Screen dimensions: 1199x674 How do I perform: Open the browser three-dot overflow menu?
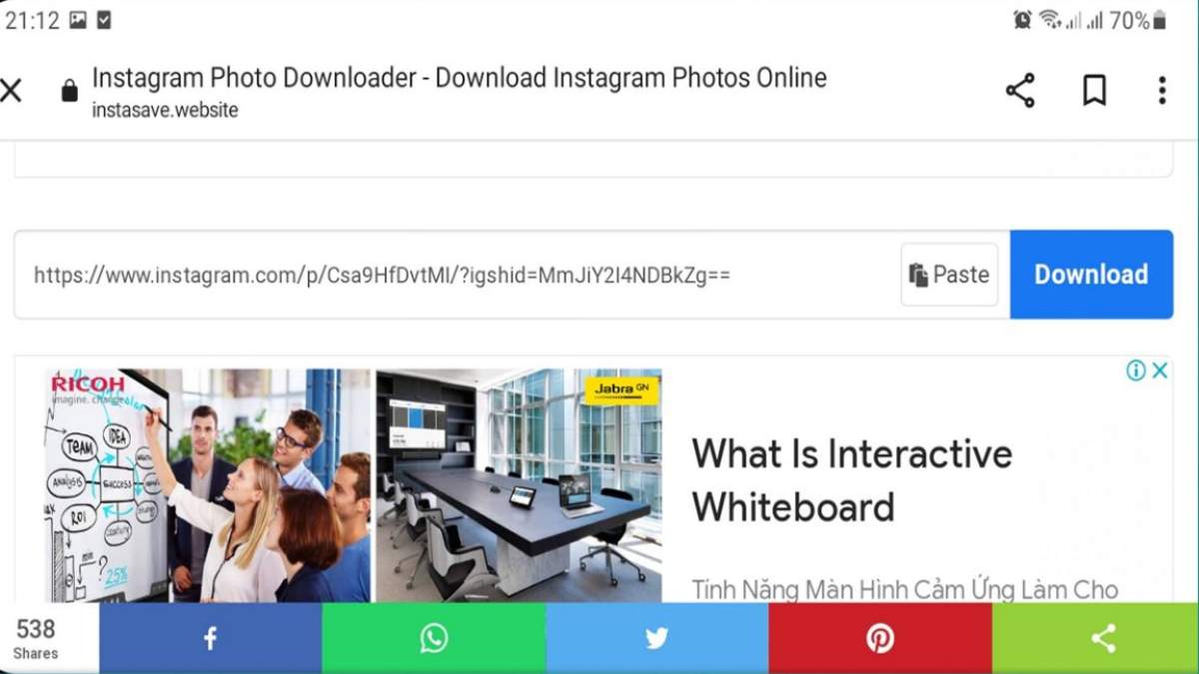pyautogui.click(x=1161, y=91)
